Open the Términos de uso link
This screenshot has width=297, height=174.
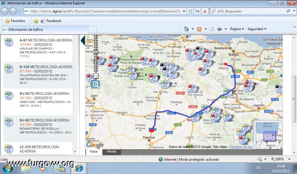click(x=241, y=147)
